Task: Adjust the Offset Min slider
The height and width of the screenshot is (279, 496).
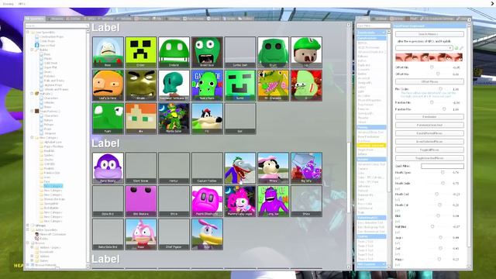Action: coord(432,67)
